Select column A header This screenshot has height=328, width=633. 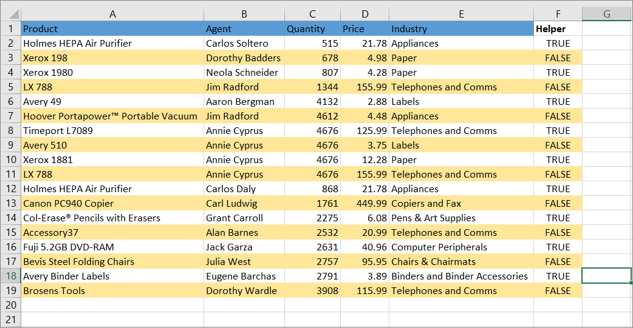[112, 14]
